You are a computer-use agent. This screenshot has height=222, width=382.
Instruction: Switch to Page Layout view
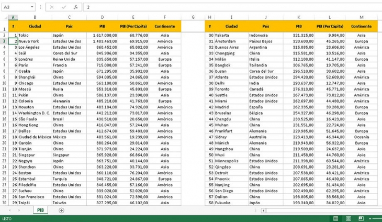(x=349, y=218)
